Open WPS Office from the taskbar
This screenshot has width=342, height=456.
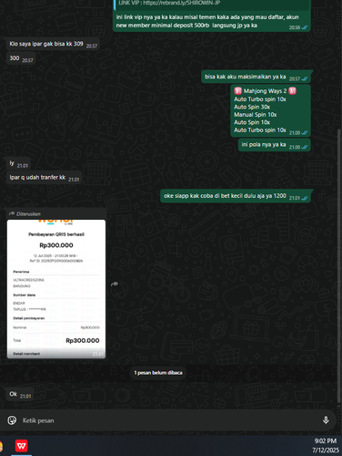click(x=21, y=446)
